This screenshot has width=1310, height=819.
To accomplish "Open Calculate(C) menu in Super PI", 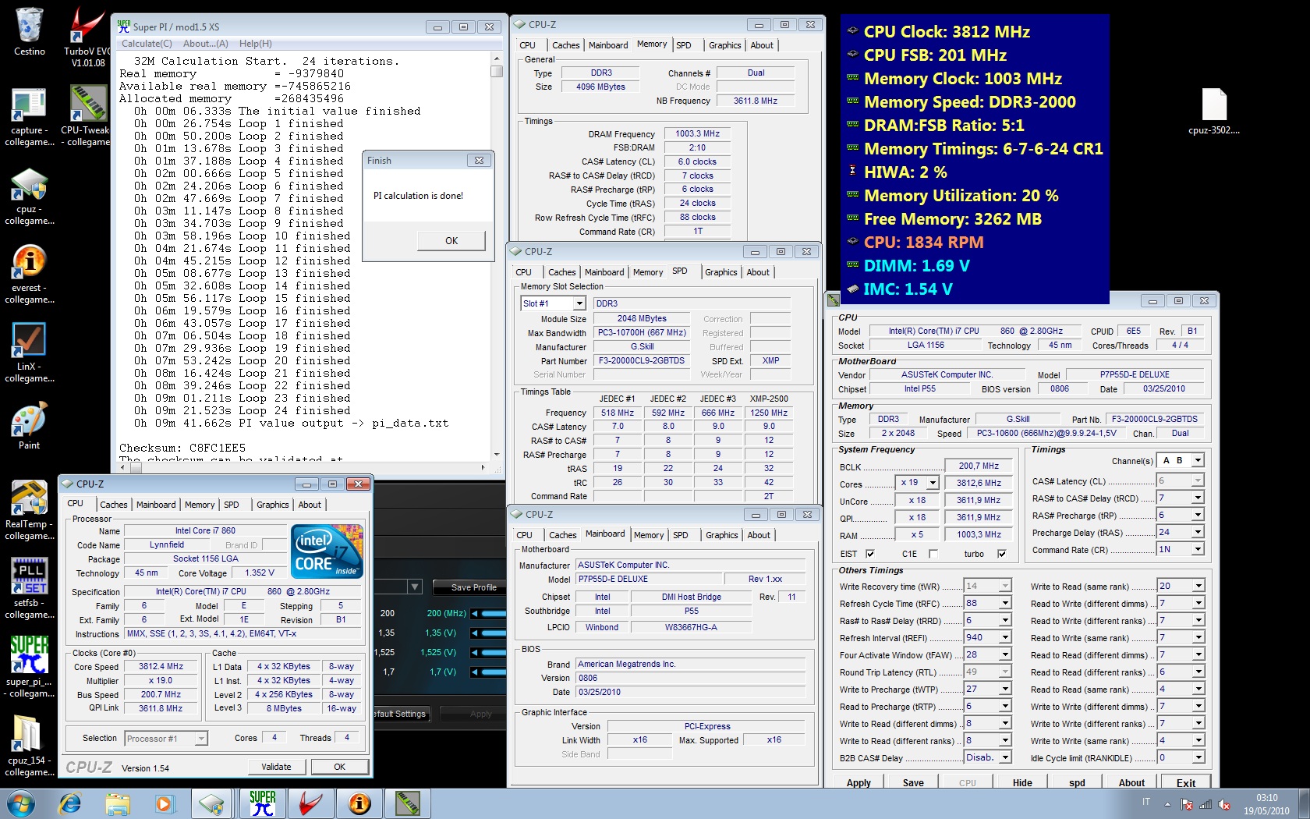I will 147,44.
